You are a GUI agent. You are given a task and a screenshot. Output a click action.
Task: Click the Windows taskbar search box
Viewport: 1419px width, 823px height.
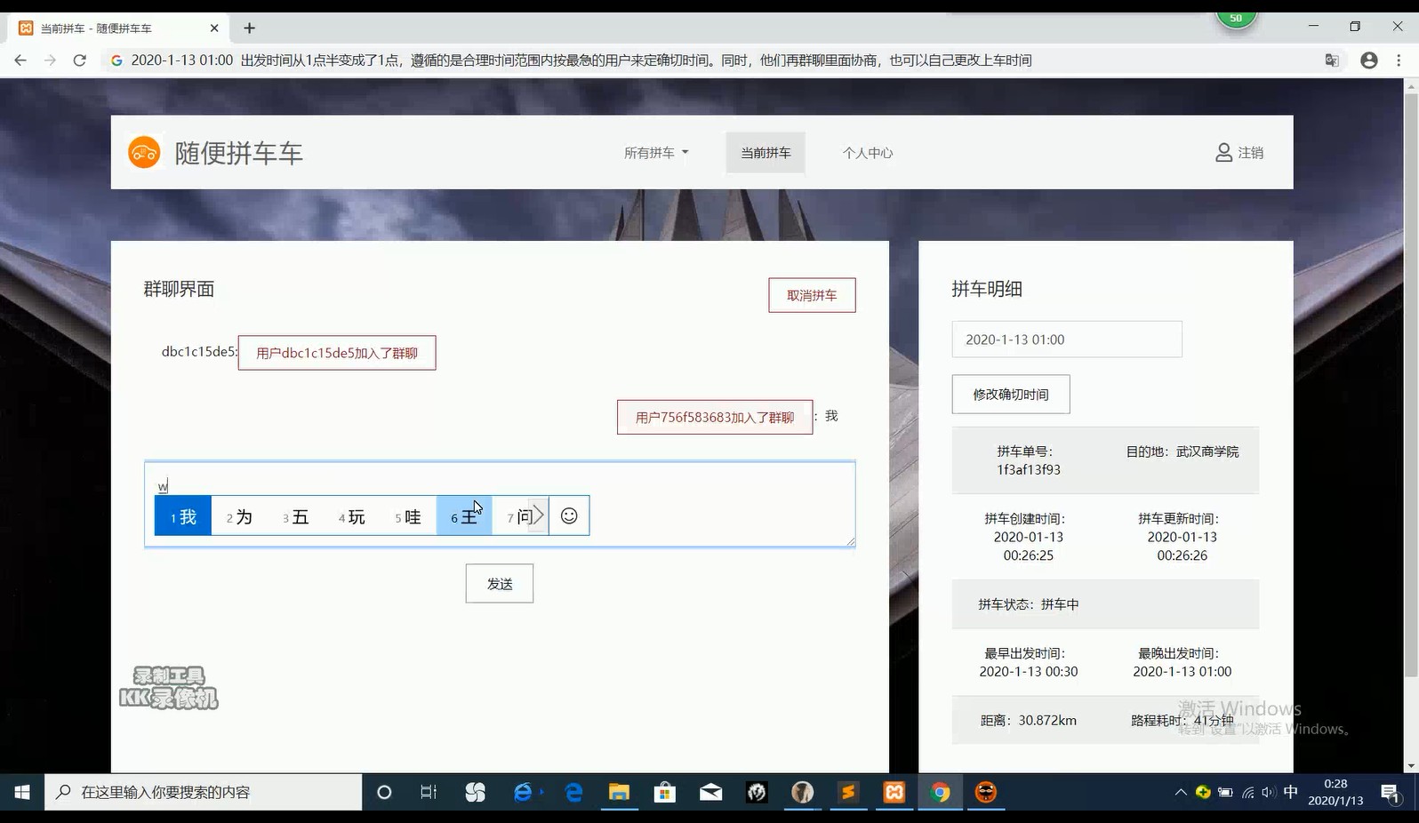point(204,792)
